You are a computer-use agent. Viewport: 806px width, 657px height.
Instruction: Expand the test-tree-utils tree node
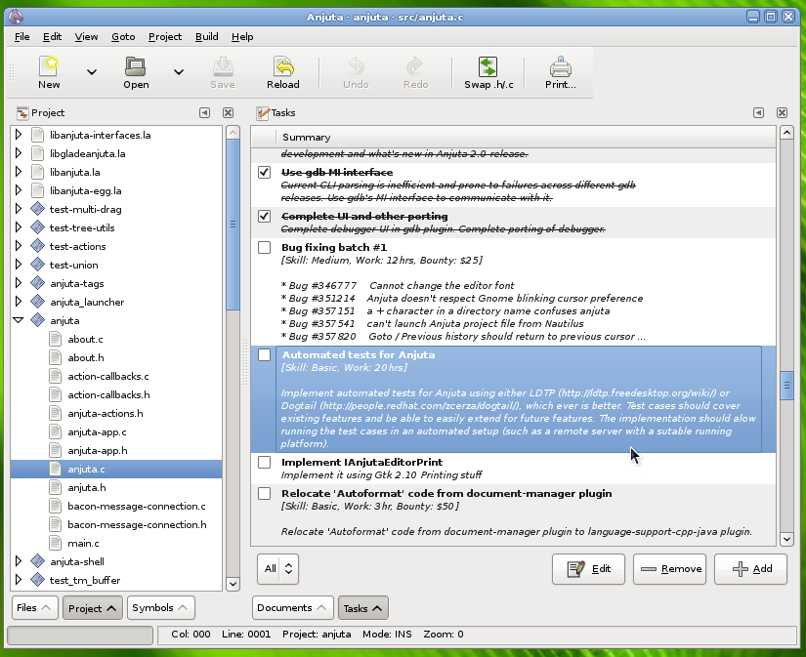[x=19, y=227]
